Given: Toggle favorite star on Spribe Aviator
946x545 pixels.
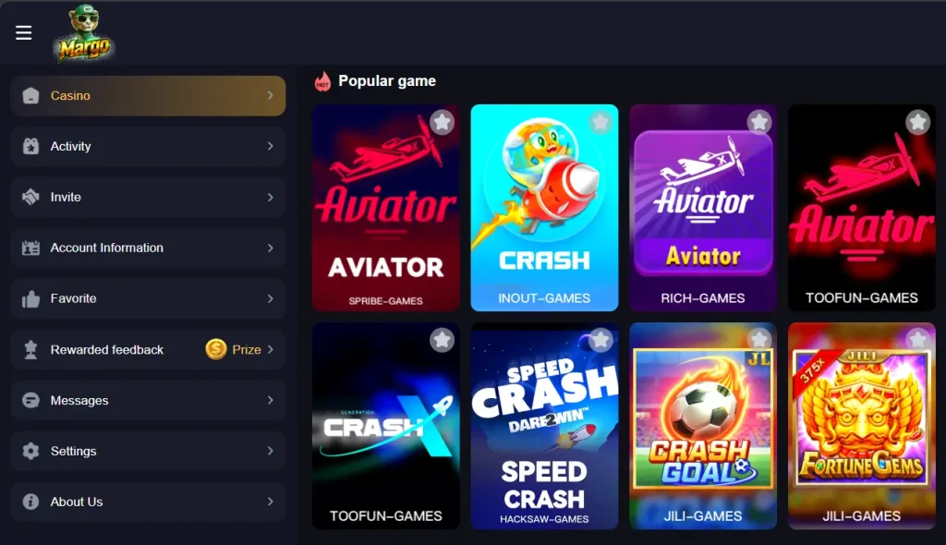Looking at the screenshot, I should 443,123.
